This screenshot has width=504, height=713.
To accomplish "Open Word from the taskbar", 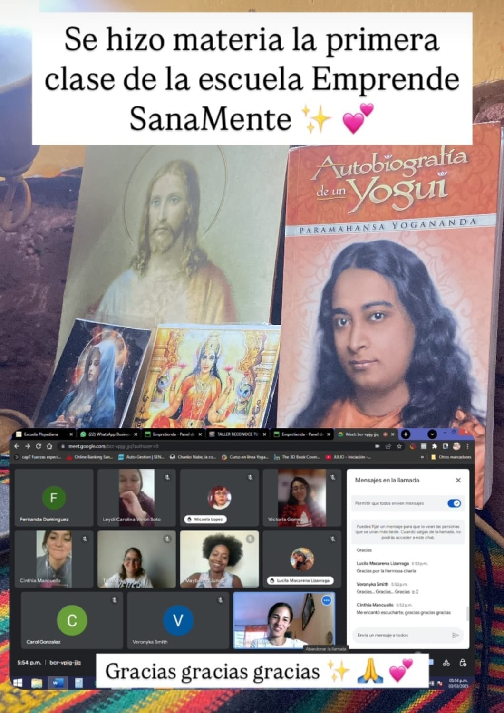I will 57,683.
